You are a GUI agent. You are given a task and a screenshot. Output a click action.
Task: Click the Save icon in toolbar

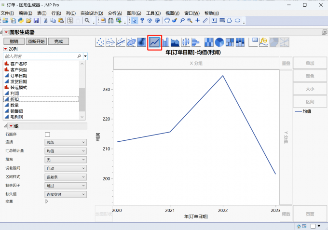[x=36, y=21]
